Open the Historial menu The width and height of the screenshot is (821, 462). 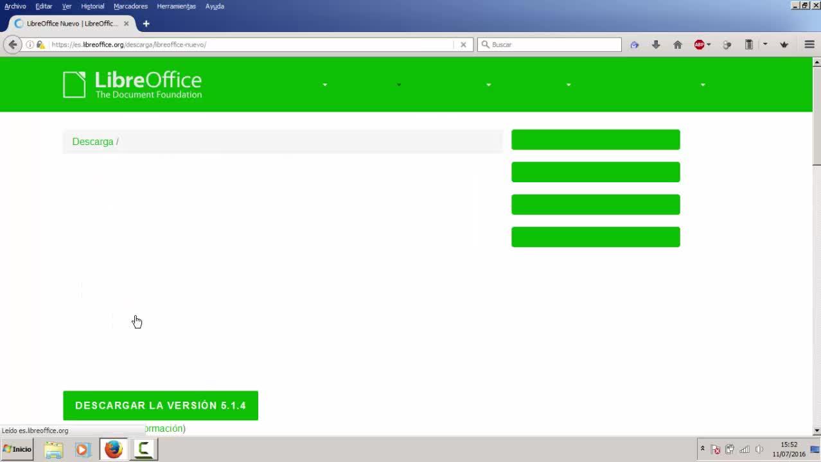point(93,6)
